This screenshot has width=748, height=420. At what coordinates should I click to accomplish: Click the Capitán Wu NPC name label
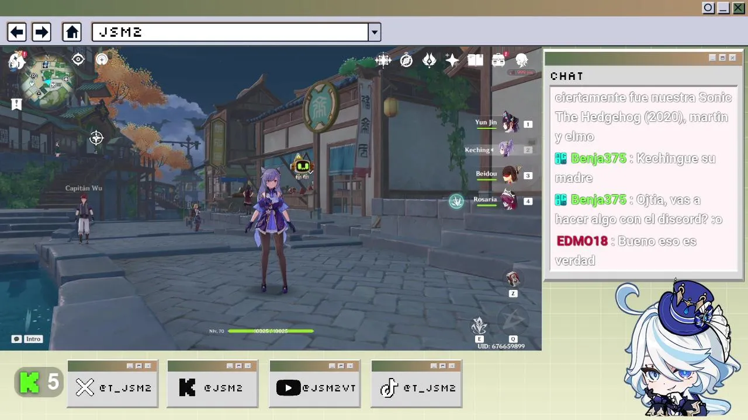point(84,188)
